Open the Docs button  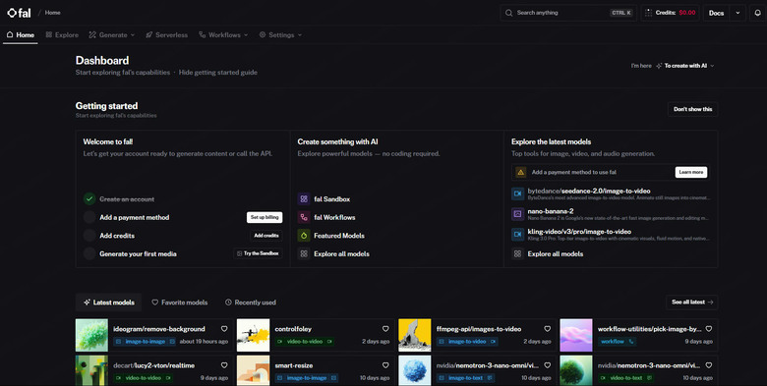(x=716, y=13)
